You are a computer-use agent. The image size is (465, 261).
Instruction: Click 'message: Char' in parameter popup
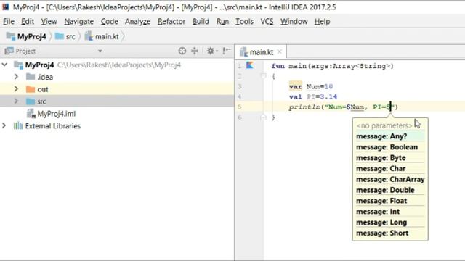point(381,169)
